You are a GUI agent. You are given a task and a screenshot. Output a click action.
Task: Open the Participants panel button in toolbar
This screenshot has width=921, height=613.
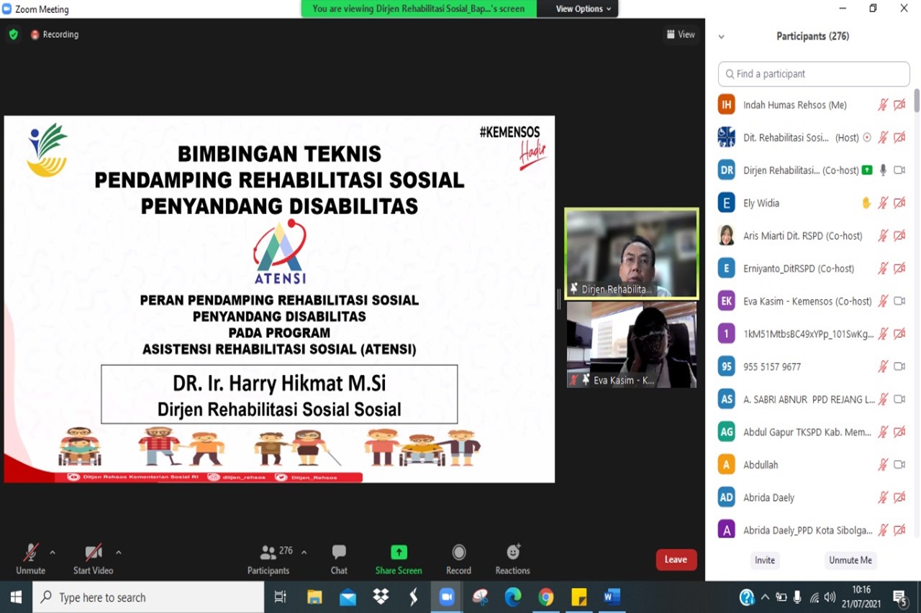tap(268, 559)
